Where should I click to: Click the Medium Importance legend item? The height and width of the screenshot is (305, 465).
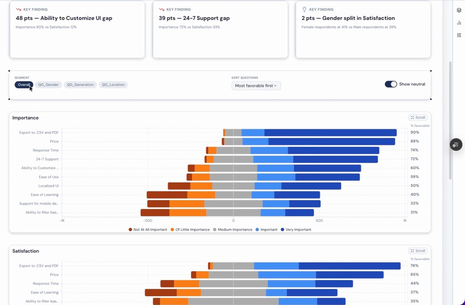(233, 229)
